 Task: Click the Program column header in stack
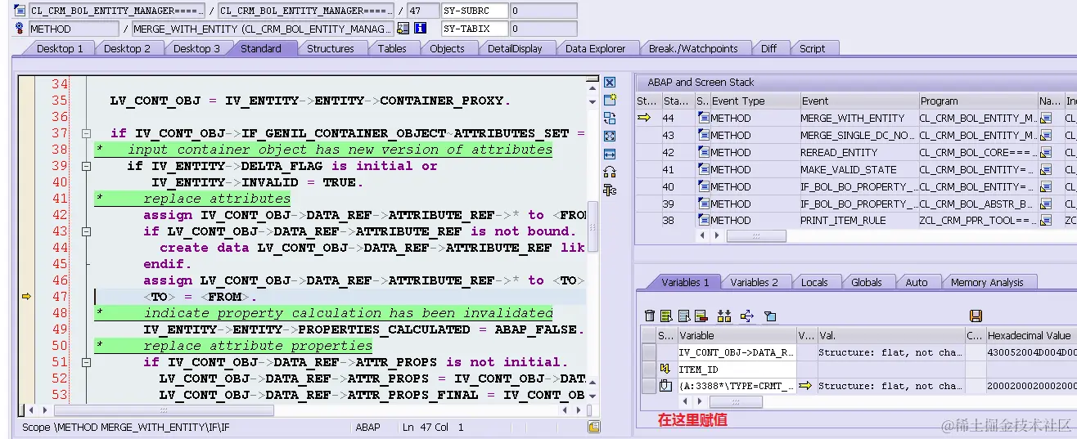click(978, 101)
